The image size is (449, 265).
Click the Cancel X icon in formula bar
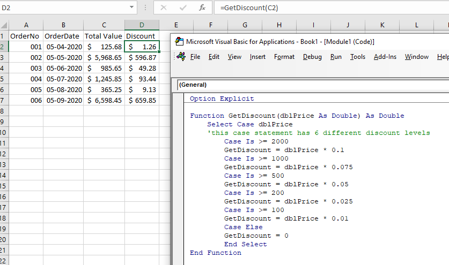pyautogui.click(x=164, y=8)
